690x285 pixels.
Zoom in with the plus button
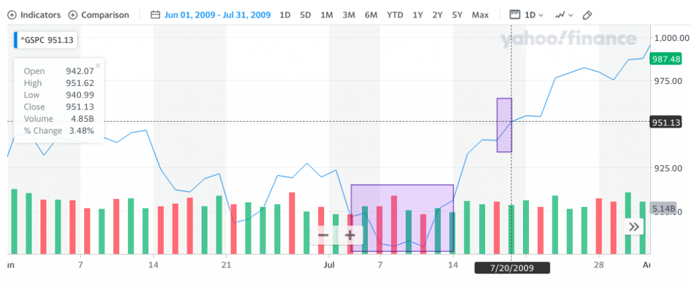pyautogui.click(x=350, y=235)
